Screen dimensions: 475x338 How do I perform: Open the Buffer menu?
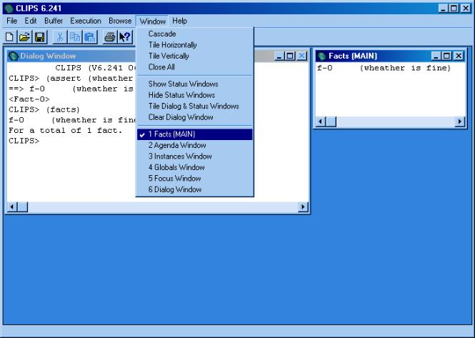(x=54, y=21)
